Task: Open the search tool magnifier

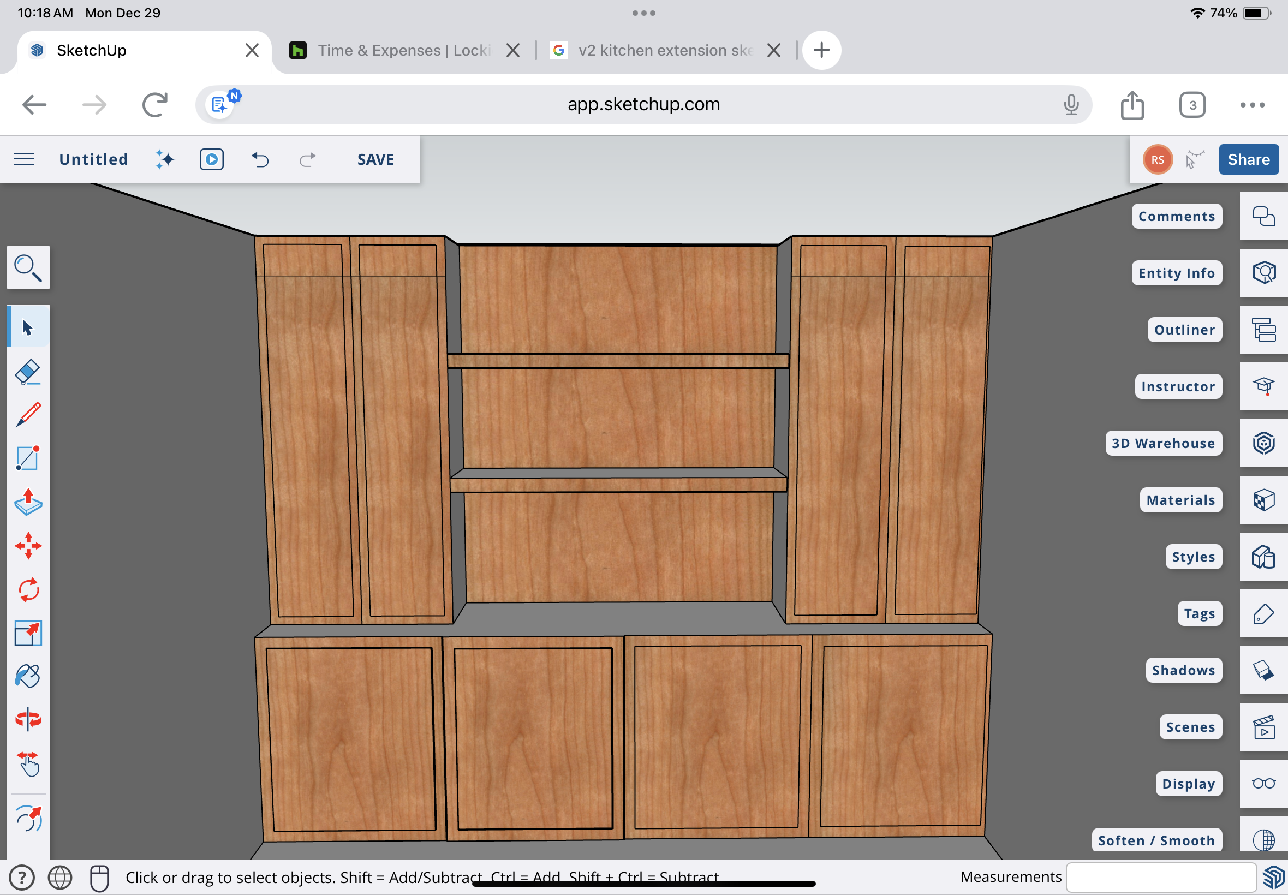Action: 27,267
